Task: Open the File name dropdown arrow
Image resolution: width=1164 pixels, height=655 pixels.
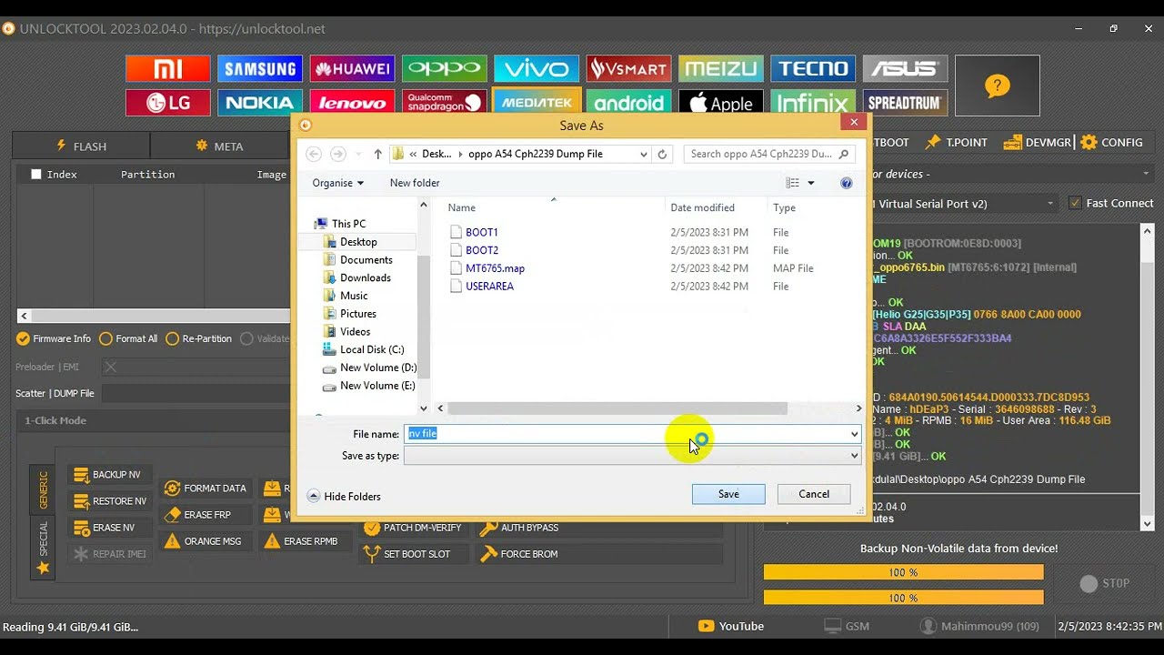Action: (854, 434)
